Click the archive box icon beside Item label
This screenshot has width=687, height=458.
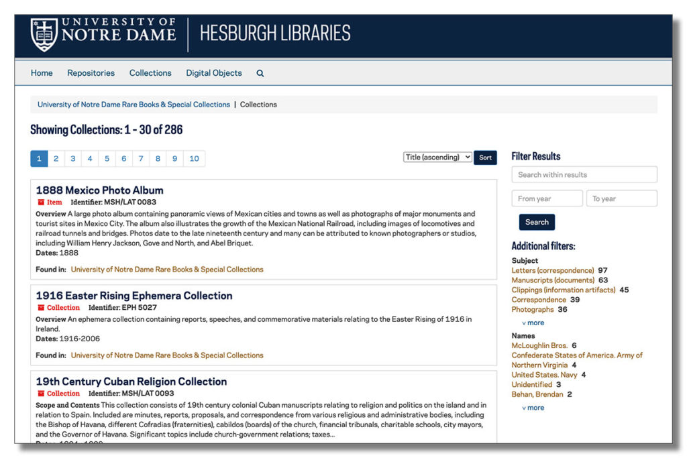(41, 203)
